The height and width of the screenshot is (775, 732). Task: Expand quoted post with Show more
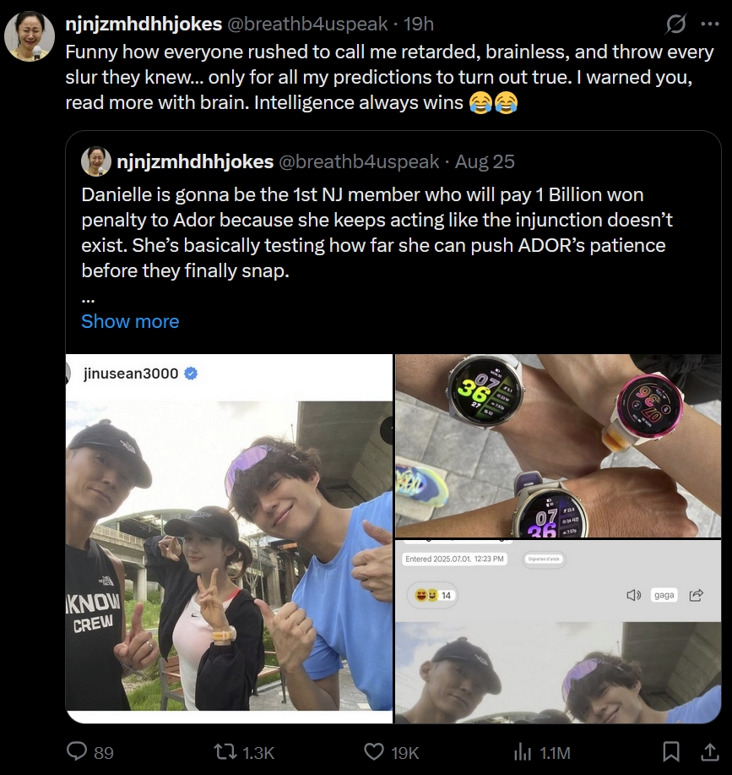130,321
